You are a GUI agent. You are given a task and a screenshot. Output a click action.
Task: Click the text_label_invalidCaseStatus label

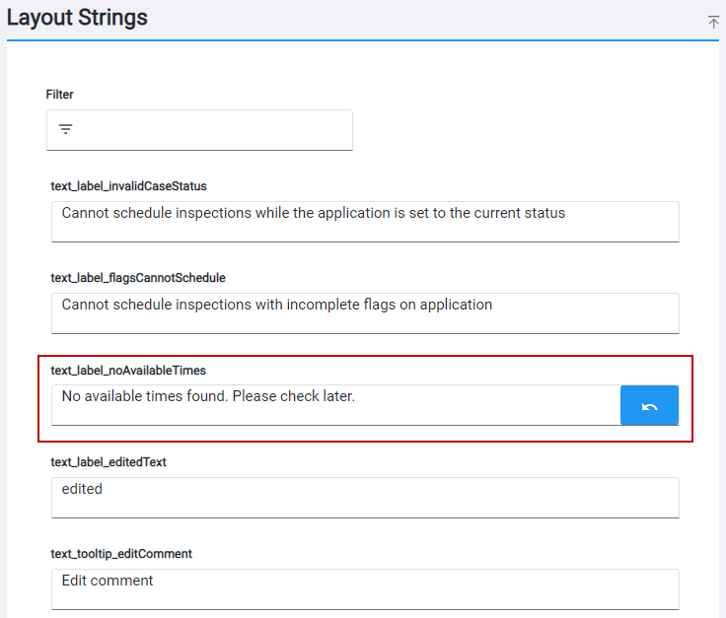tap(128, 186)
